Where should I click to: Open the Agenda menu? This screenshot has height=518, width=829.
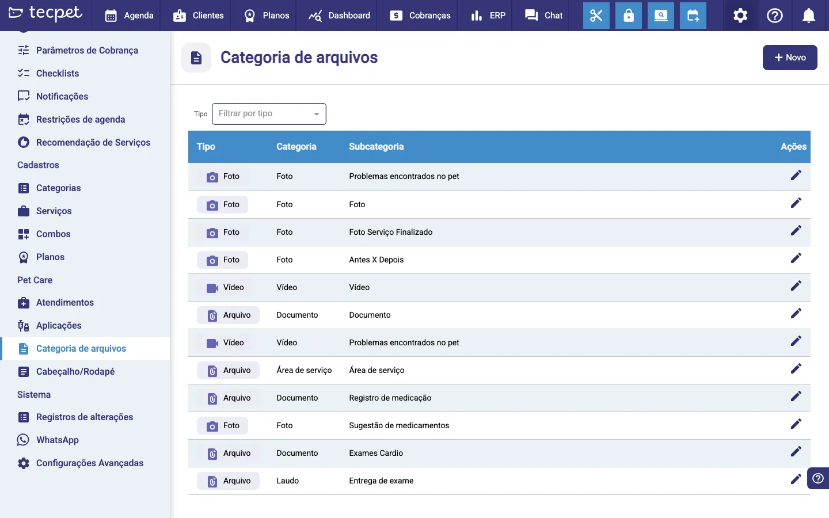point(129,16)
